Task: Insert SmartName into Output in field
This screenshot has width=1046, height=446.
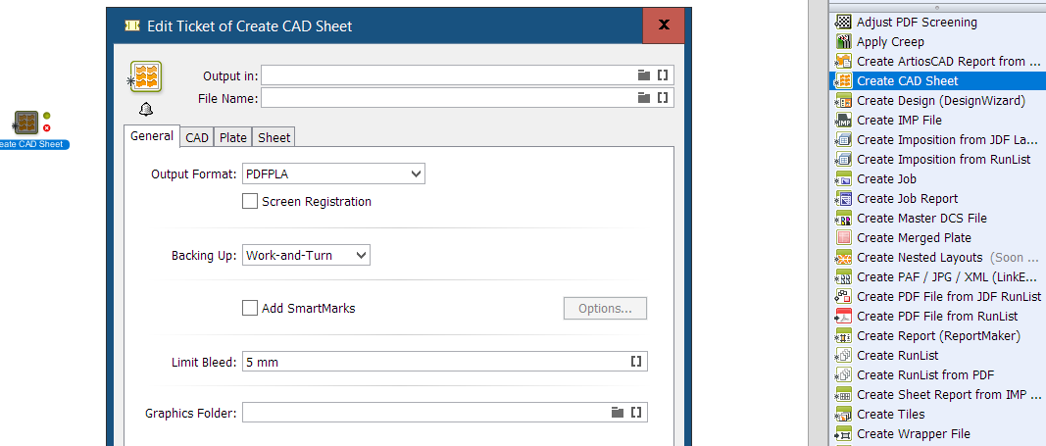Action: [x=663, y=75]
